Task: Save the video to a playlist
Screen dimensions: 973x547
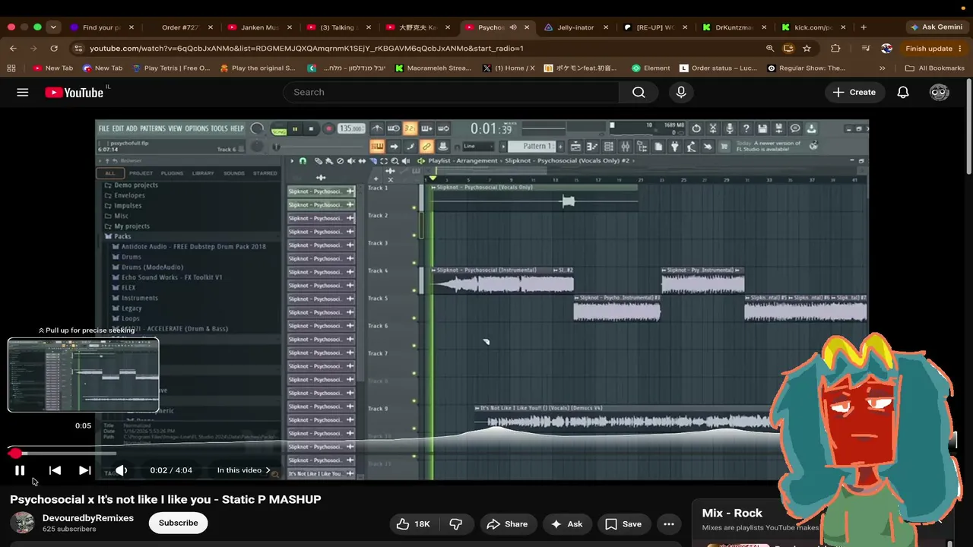Action: click(x=623, y=523)
